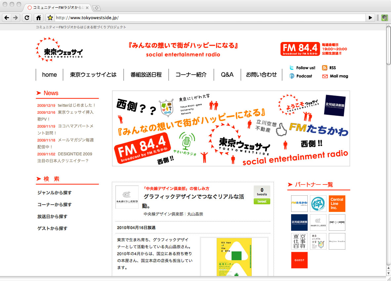Click the Mail mag text link
The height and width of the screenshot is (281, 391).
tap(339, 76)
